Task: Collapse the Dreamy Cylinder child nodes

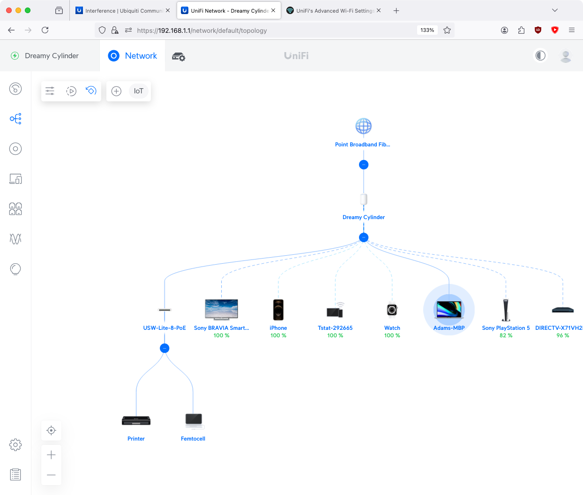Action: 364,237
